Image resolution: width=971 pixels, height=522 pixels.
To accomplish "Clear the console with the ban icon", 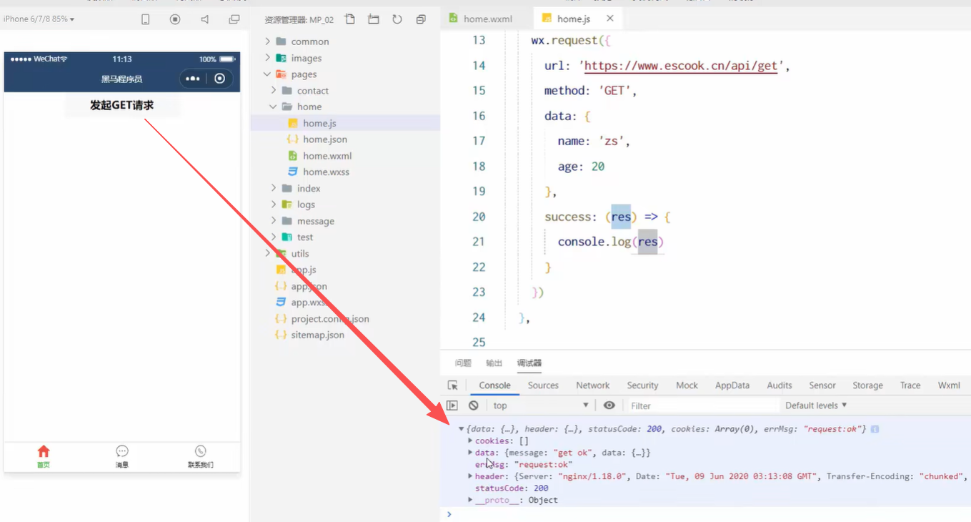I will click(474, 405).
